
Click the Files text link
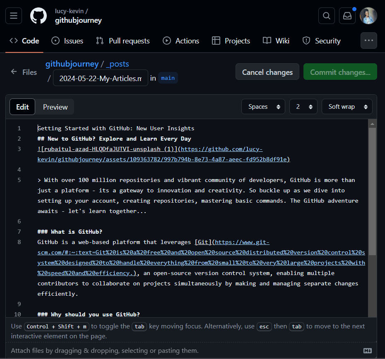click(29, 72)
